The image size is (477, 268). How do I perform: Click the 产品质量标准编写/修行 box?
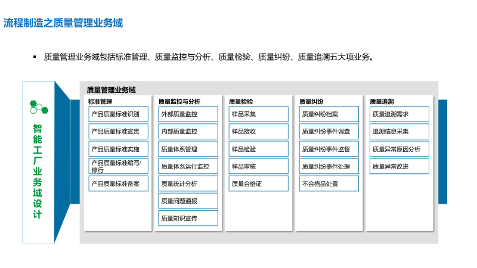(x=118, y=166)
